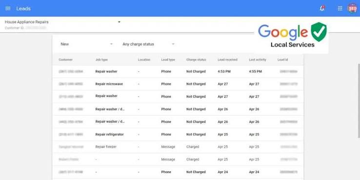Click the Charge status column header
Viewport: 360px width, 180px height.
[x=196, y=60]
